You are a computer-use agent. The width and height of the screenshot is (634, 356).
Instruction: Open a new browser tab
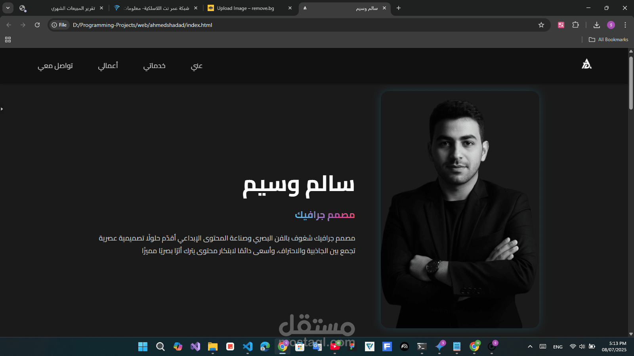coord(399,8)
